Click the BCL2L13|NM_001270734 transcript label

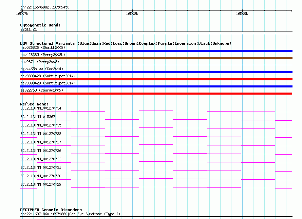coord(41,108)
